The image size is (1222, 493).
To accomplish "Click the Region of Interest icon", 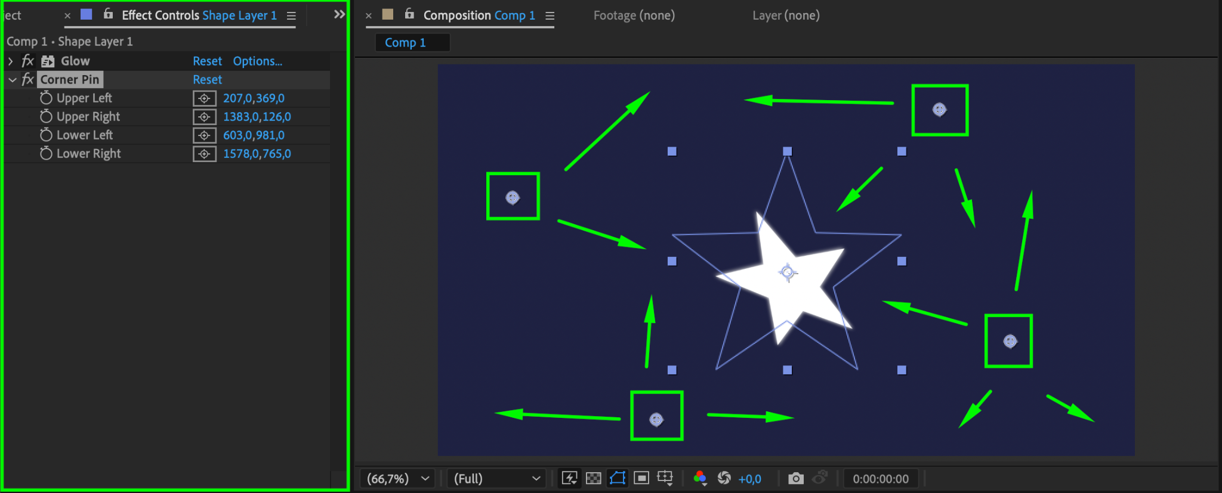I will point(641,478).
